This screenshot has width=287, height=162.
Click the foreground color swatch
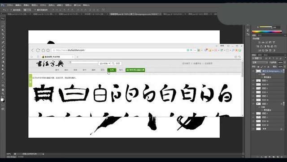(x=2, y=100)
